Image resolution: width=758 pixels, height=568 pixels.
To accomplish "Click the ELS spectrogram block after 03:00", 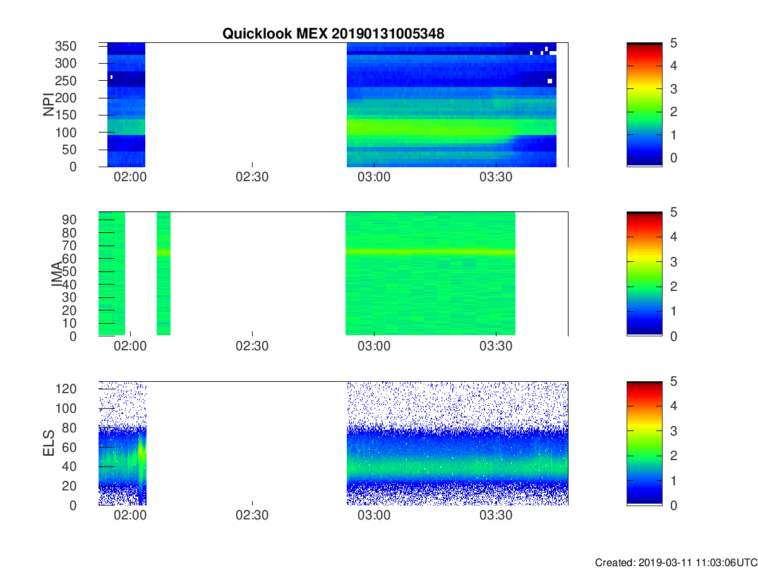I will [457, 443].
